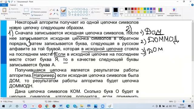Pick the green color swatch
Screen dimensions: 194x109
pyautogui.click(x=145, y=9)
